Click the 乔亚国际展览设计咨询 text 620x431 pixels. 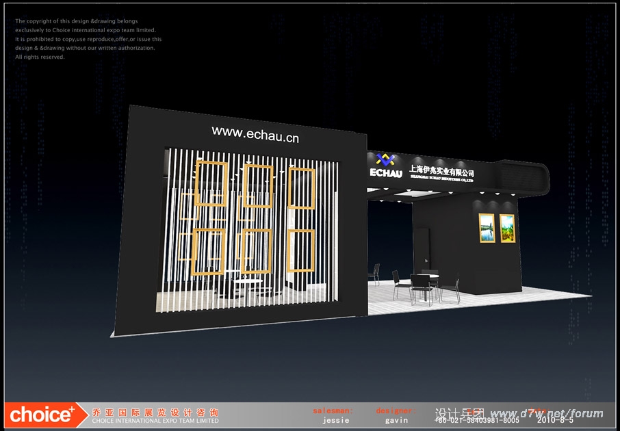coord(155,413)
